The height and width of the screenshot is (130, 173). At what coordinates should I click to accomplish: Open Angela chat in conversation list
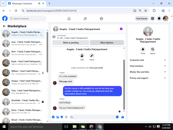pos(23,34)
